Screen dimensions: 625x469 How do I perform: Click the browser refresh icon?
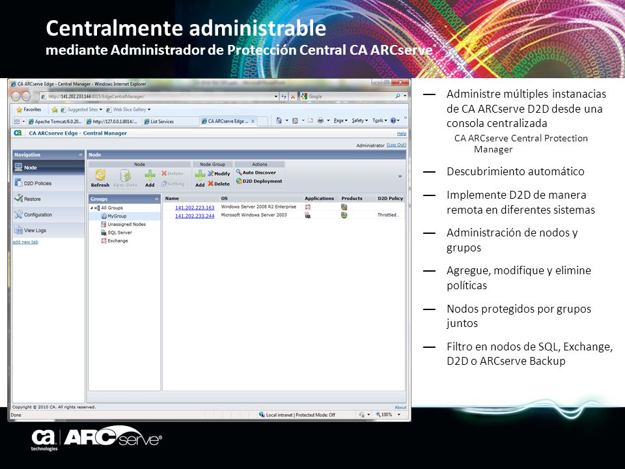click(284, 96)
